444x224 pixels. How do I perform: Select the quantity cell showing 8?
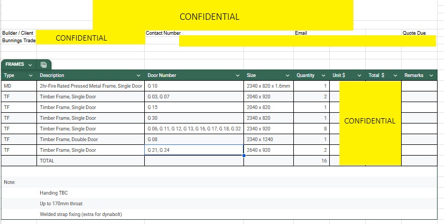(312, 129)
